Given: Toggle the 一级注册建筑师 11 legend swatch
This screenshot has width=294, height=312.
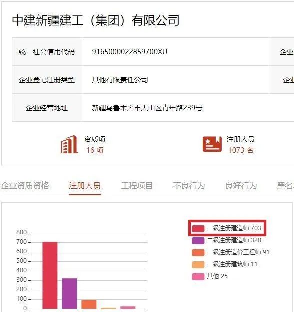Looking at the screenshot, I should coord(198,264).
